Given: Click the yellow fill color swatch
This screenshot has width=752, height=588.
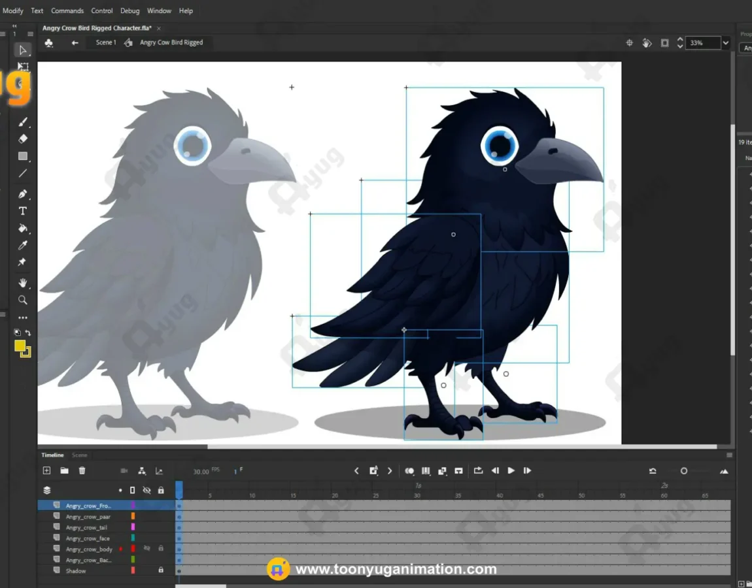Looking at the screenshot, I should click(20, 346).
